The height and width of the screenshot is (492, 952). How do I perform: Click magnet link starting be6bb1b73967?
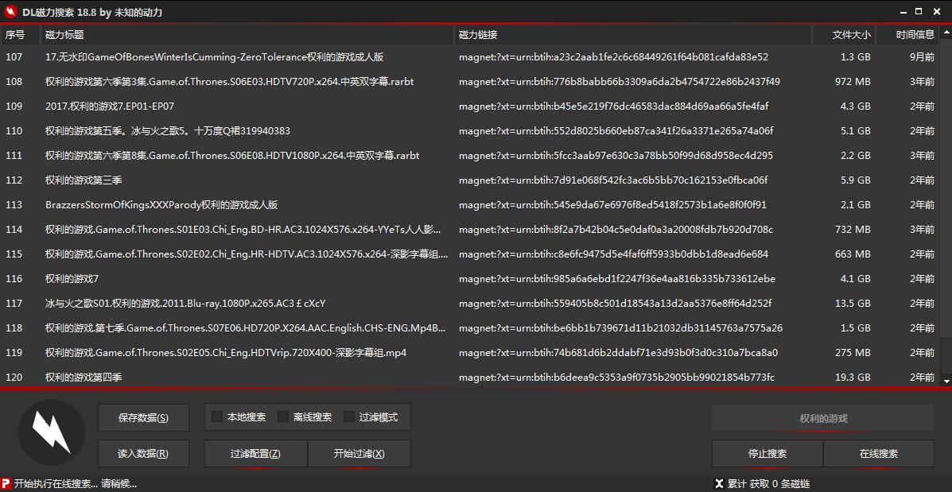(620, 328)
